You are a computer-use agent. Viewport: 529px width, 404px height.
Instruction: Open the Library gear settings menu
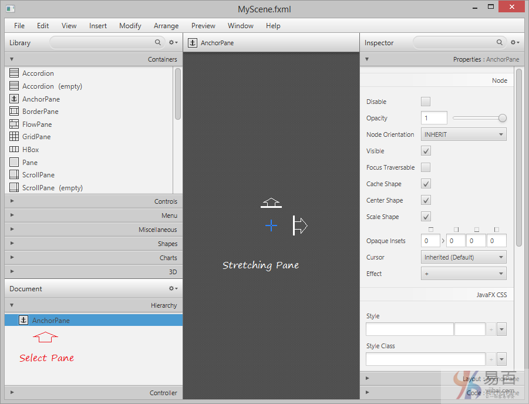[x=173, y=43]
